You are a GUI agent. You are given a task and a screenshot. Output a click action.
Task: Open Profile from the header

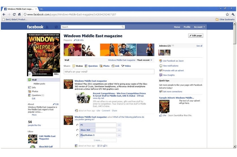point(187,27)
